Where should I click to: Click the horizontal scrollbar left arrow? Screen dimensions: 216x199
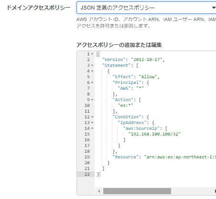(99, 191)
